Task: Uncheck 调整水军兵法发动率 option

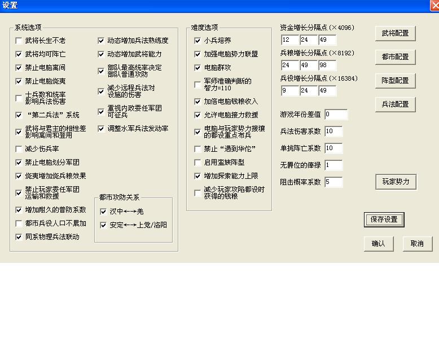Action: 101,129
